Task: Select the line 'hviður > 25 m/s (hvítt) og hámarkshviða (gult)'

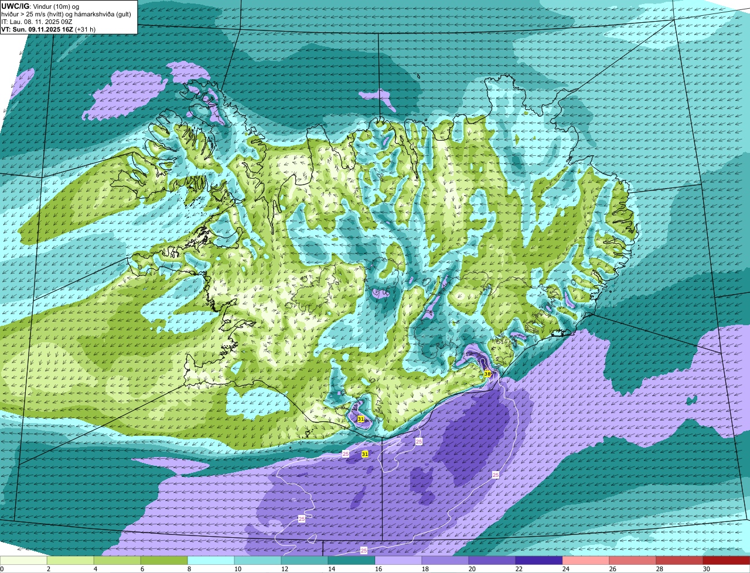Action: point(66,14)
